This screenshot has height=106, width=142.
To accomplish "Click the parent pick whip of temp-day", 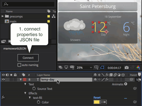I will pos(131,79).
